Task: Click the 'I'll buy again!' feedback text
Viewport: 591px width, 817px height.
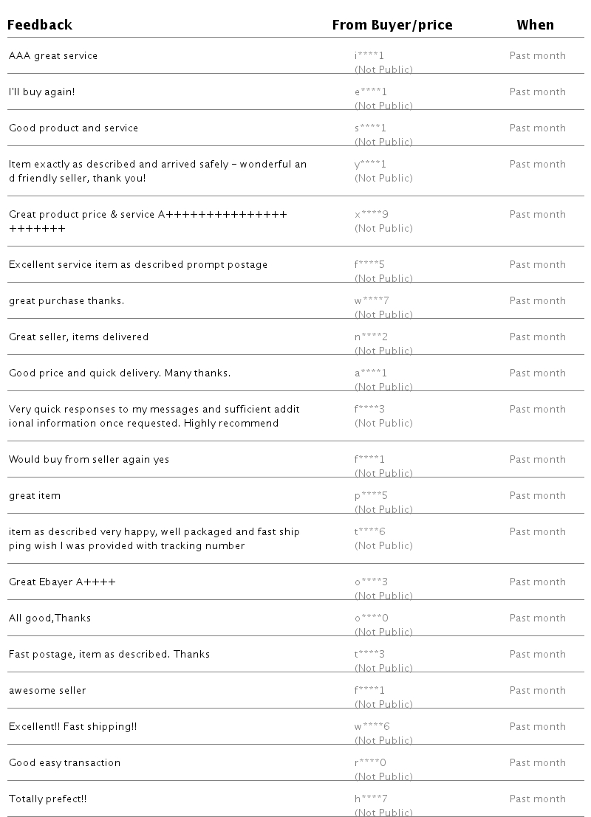Action: 42,92
